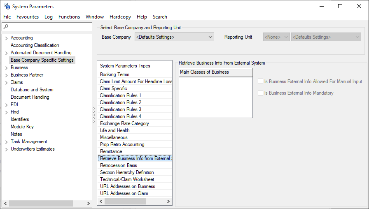Expand the Claims tree node

pyautogui.click(x=6, y=83)
